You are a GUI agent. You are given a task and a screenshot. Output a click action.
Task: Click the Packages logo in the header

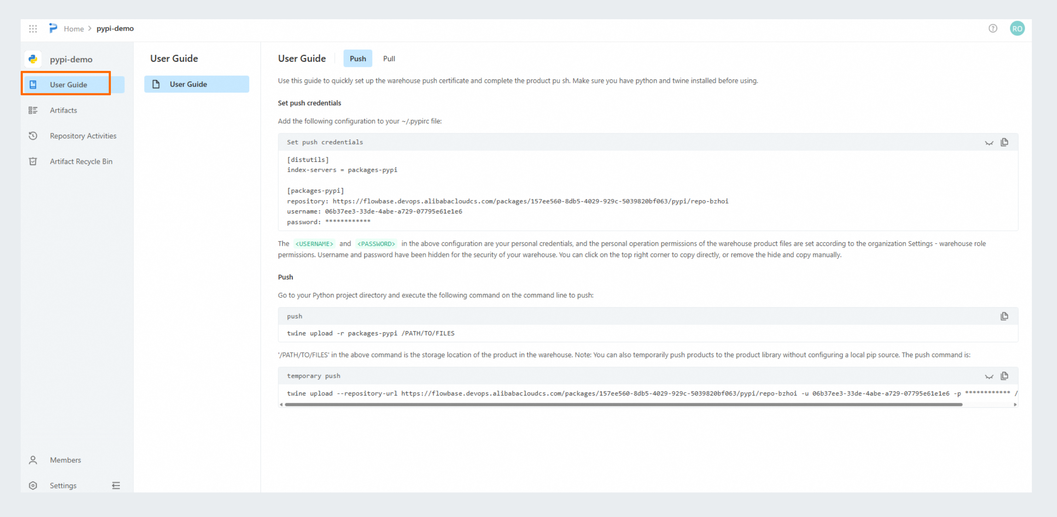pos(53,28)
